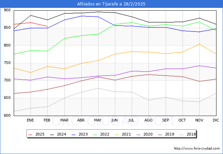Screen dimensions: 223x154
Task: Click the ENE month axis label
Action: [x=30, y=120]
